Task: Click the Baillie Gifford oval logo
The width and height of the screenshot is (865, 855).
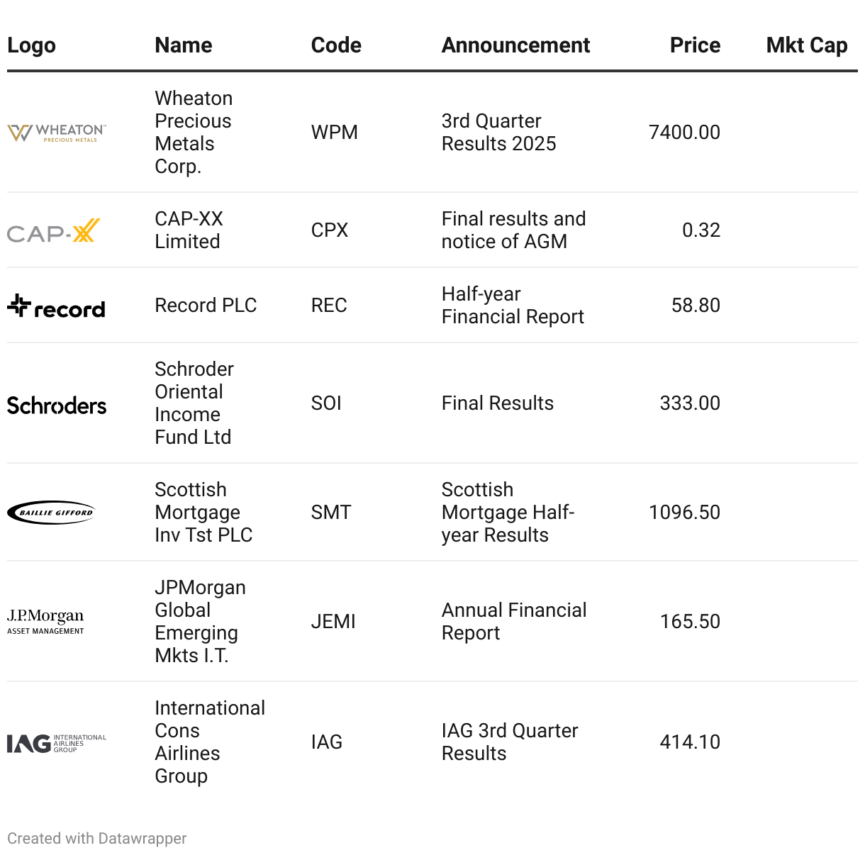Action: click(51, 513)
